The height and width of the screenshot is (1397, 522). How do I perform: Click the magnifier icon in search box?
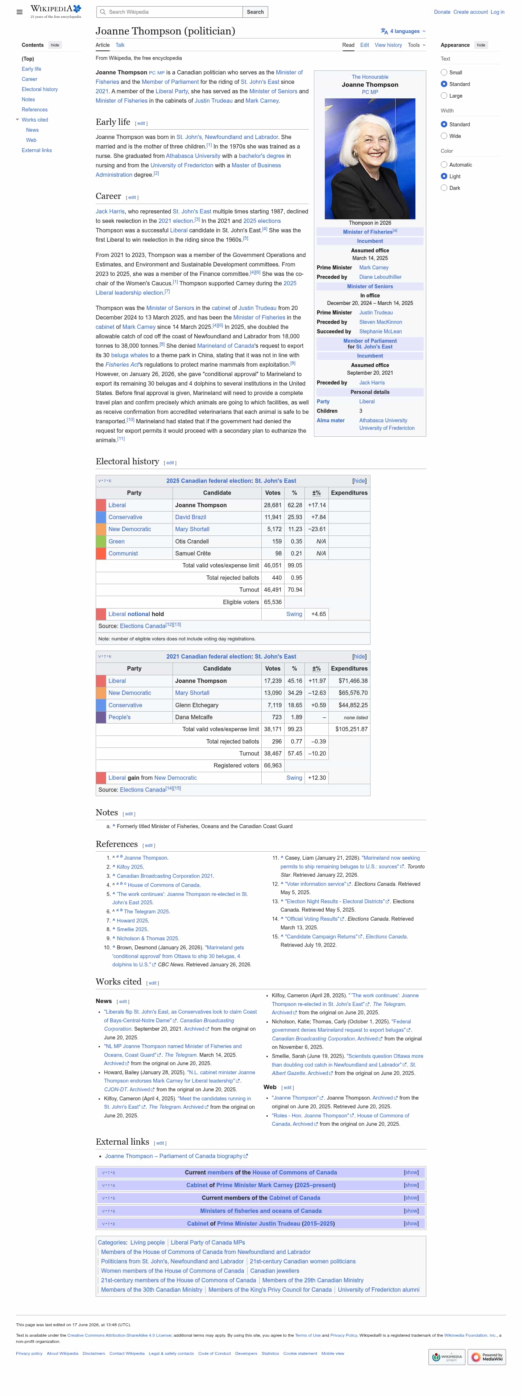(102, 12)
